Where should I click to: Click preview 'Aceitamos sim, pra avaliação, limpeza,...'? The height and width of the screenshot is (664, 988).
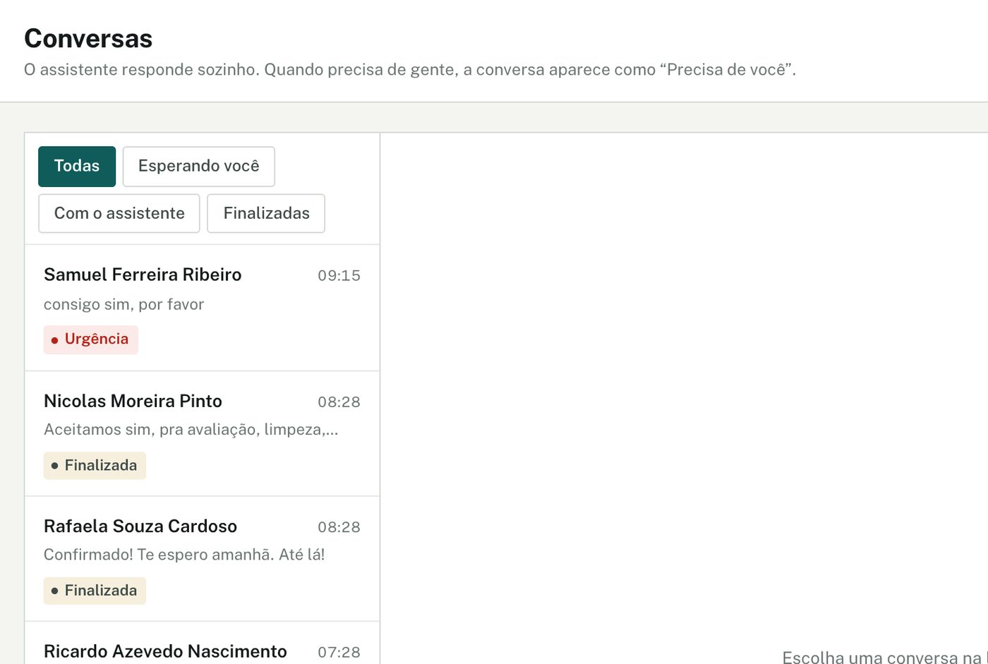191,430
